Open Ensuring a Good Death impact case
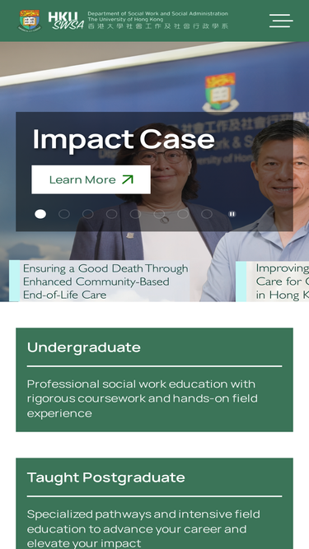309x549 pixels. [100, 281]
